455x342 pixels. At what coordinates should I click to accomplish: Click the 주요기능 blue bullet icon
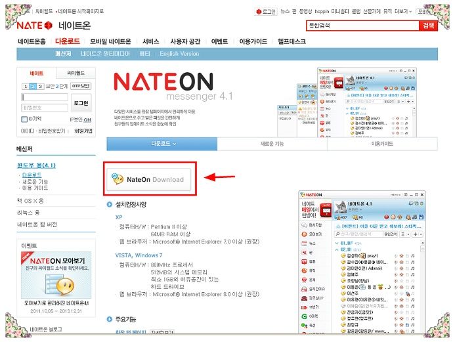pyautogui.click(x=110, y=319)
